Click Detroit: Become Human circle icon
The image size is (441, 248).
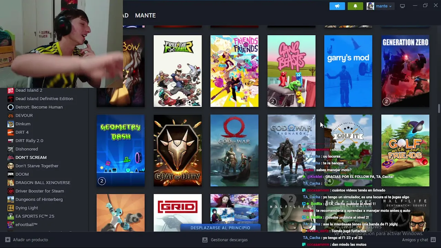pyautogui.click(x=11, y=107)
